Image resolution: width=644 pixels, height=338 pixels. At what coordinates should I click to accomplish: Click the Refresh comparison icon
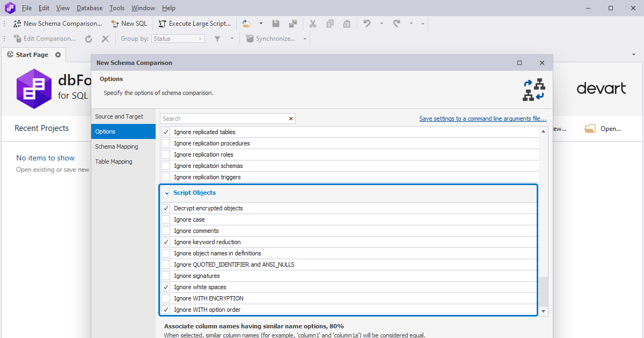tap(88, 38)
